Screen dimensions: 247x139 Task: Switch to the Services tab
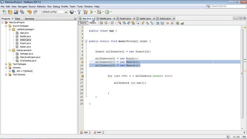[x=29, y=19]
